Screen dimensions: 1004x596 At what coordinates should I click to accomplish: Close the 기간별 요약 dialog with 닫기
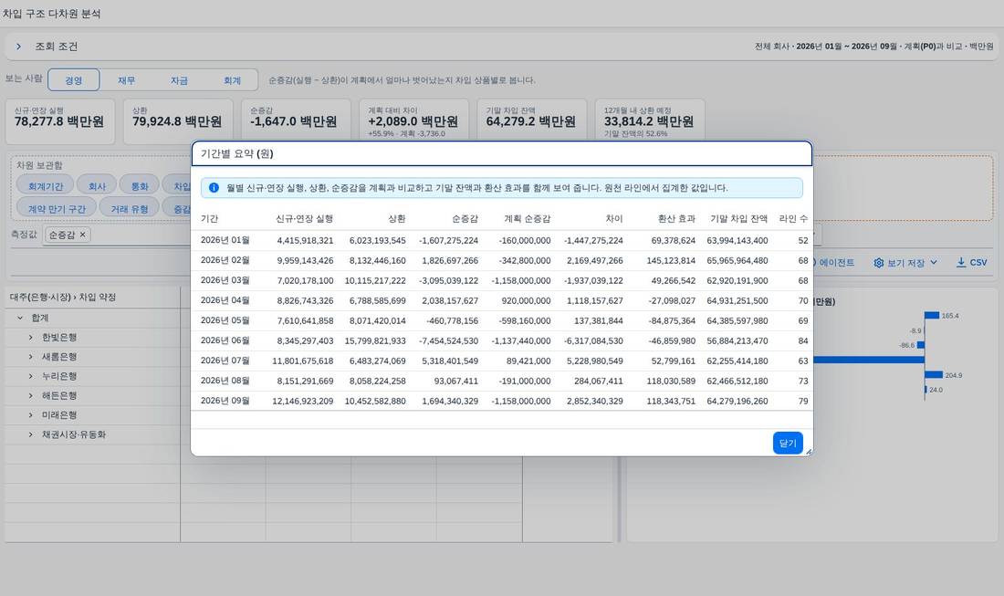click(788, 443)
